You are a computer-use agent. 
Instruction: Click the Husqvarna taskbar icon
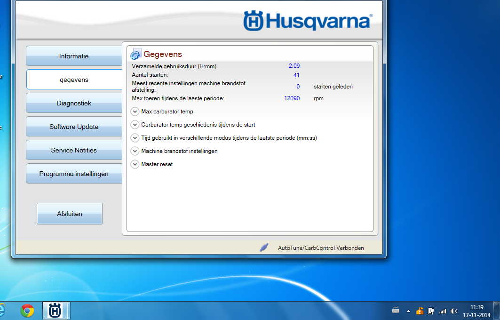(x=55, y=311)
